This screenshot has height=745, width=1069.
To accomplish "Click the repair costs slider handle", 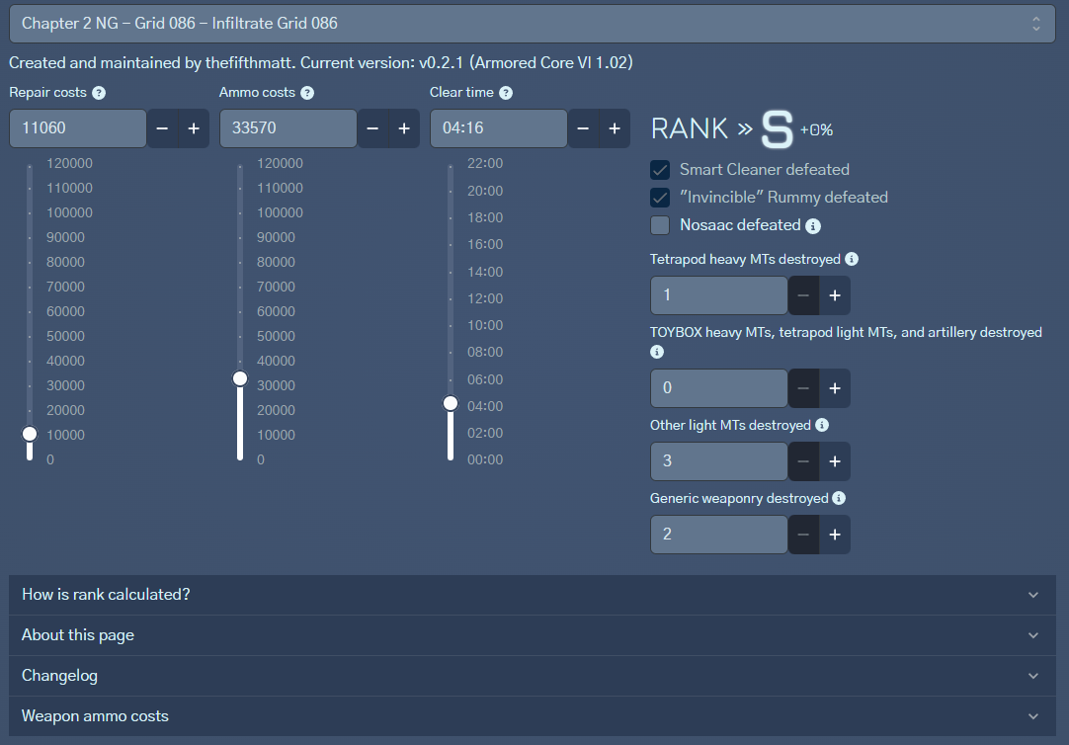I will point(30,434).
